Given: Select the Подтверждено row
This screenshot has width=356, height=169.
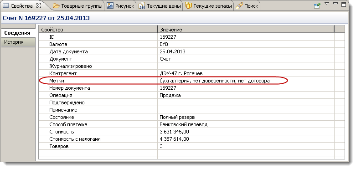Looking at the screenshot, I should (191, 102).
